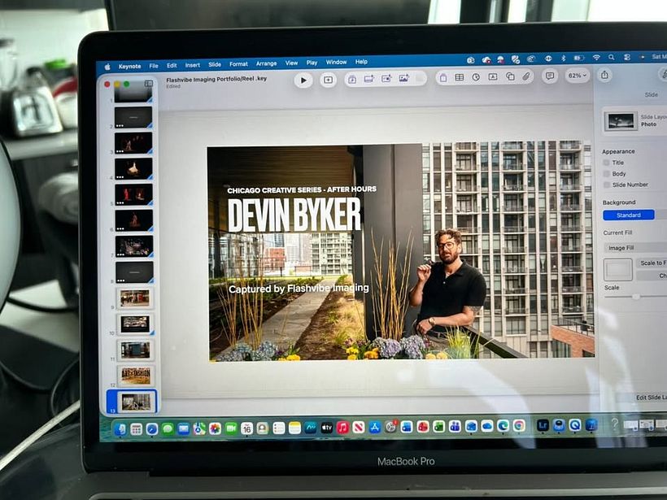Open FaceTime from the Dock

point(231,428)
